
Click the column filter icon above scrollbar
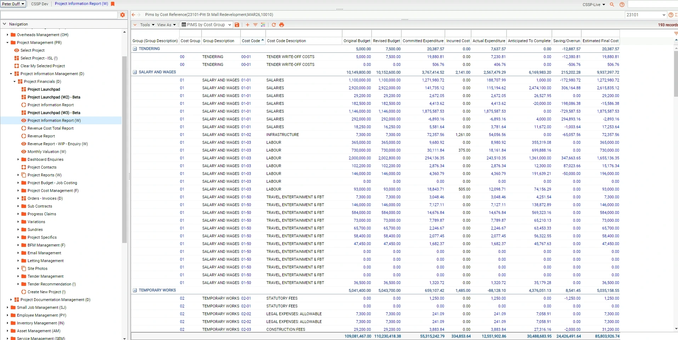click(x=676, y=33)
